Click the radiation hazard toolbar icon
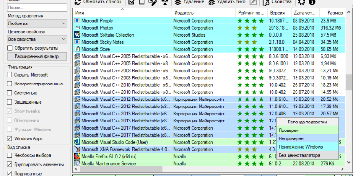This screenshot has width=353, height=176. [165, 2]
